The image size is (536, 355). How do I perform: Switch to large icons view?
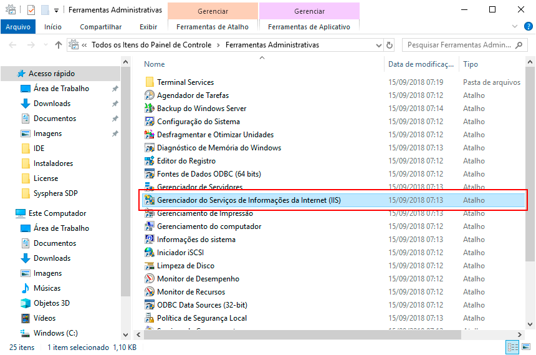click(x=526, y=347)
